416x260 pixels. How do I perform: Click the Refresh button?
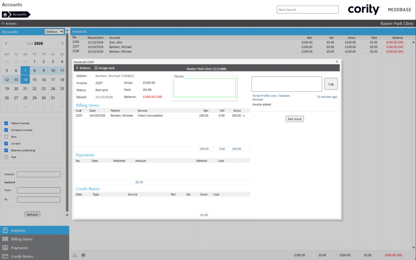(x=32, y=215)
